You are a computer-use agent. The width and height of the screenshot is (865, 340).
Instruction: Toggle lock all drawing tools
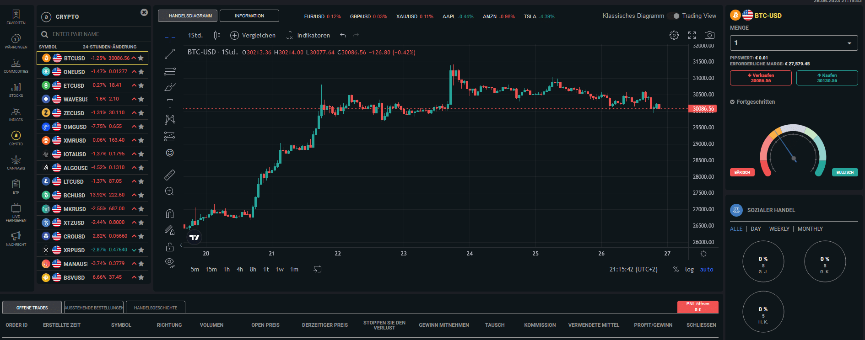click(x=170, y=247)
